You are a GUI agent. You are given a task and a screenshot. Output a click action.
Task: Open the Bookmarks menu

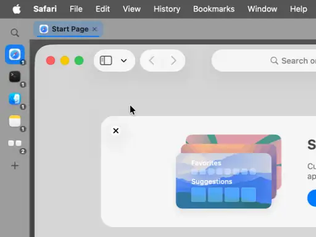click(x=214, y=9)
